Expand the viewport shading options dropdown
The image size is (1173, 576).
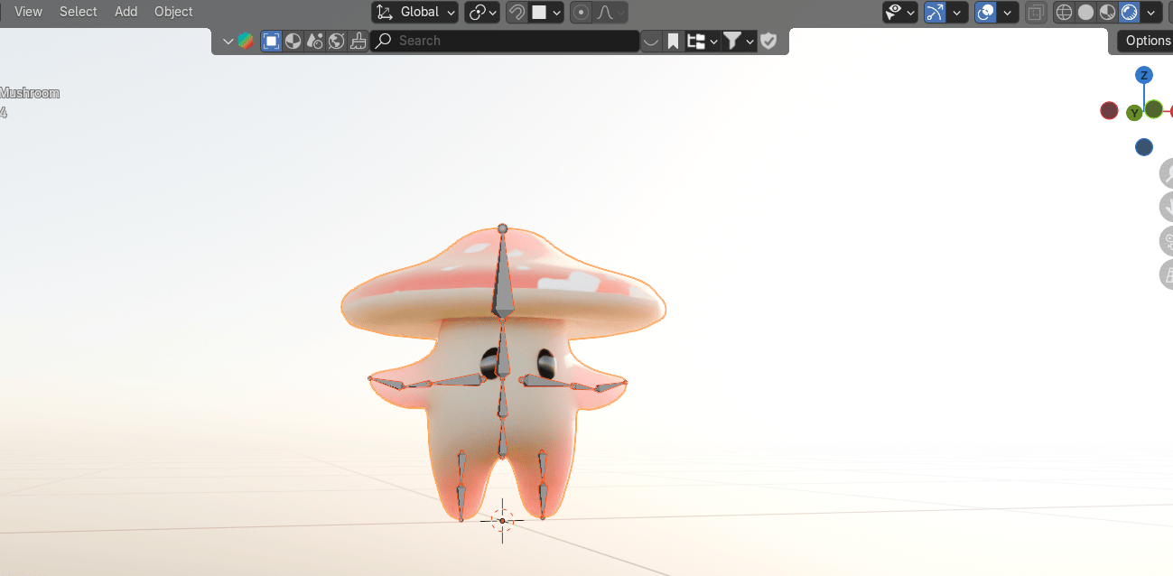[1151, 12]
